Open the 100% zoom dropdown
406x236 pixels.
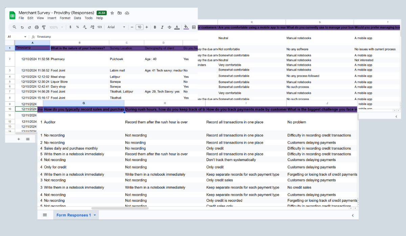coord(56,27)
